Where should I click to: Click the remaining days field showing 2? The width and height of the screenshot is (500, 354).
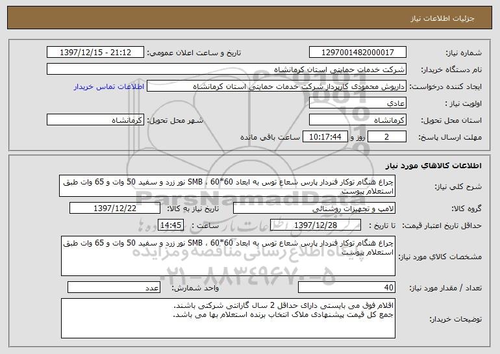(387, 137)
